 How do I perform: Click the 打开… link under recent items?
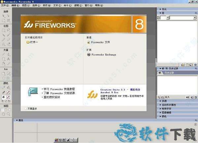pos(34,42)
